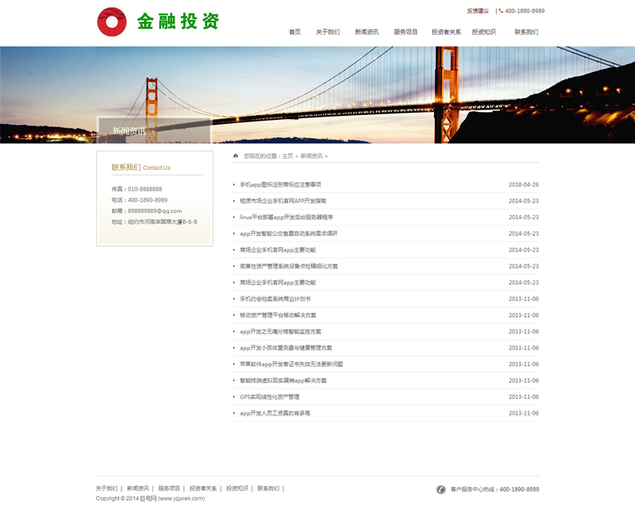Read app开发智能公交售票自动系统需求调研 article
635x525 pixels.
pyautogui.click(x=288, y=234)
